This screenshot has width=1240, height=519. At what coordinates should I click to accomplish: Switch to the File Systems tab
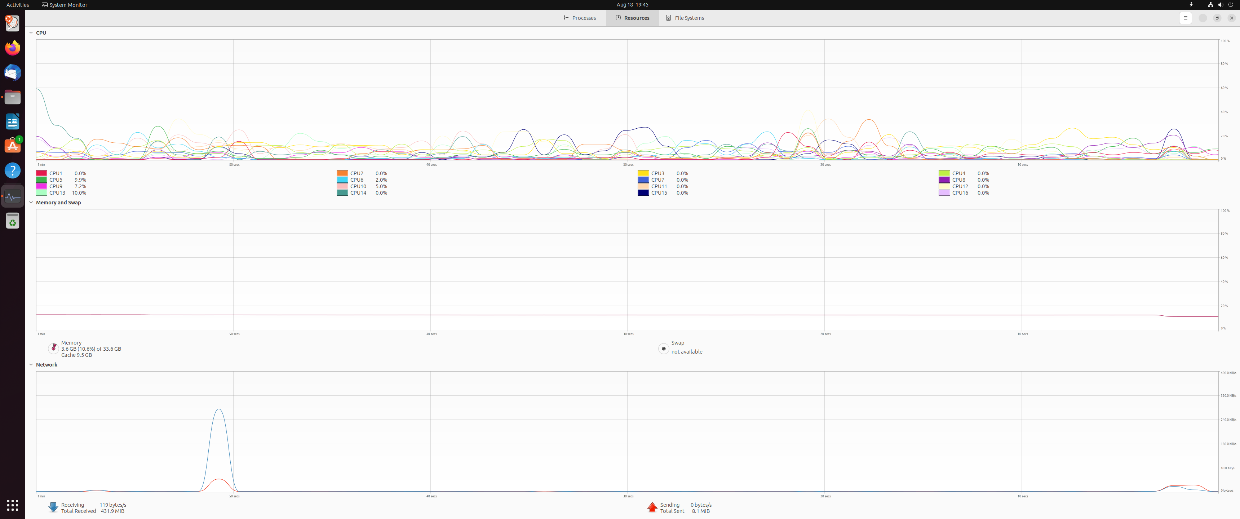pyautogui.click(x=685, y=18)
